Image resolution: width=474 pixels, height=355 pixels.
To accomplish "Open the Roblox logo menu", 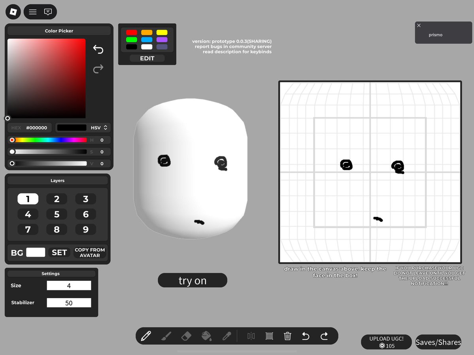I will click(x=13, y=12).
